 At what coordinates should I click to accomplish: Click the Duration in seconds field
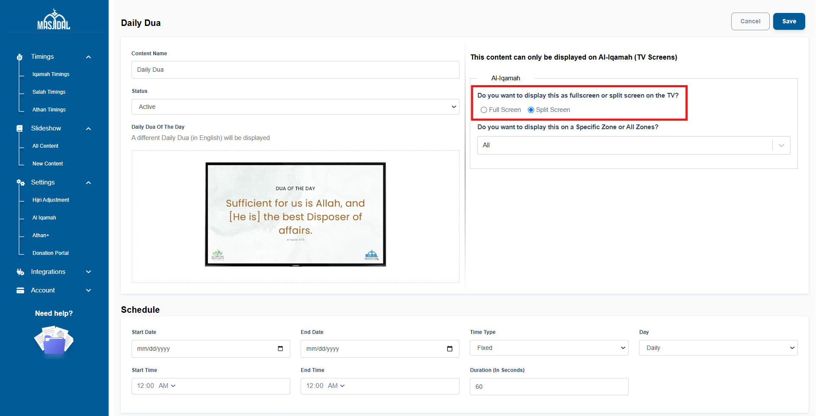click(x=549, y=387)
